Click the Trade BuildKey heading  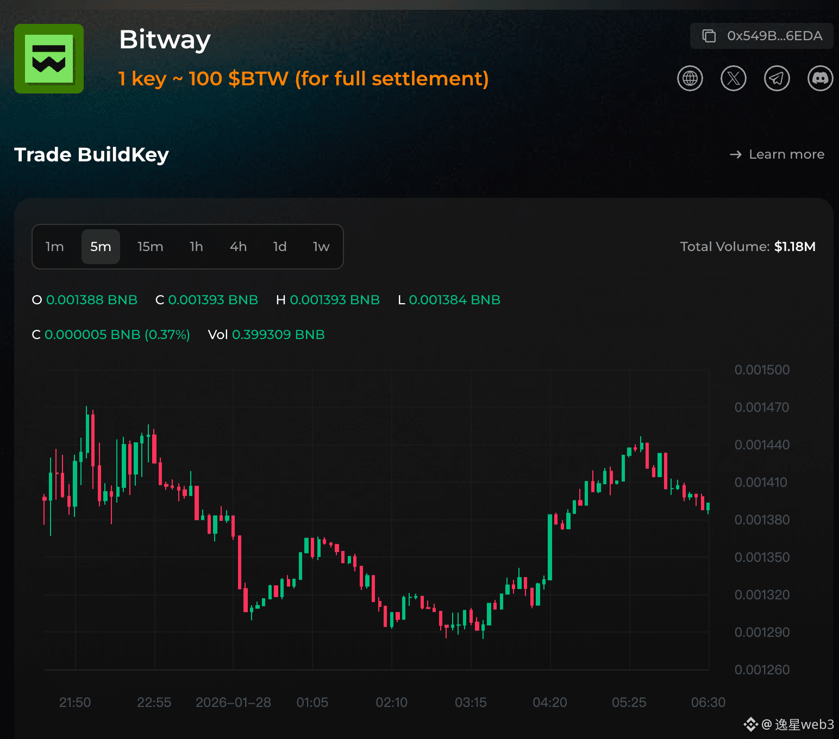(91, 155)
